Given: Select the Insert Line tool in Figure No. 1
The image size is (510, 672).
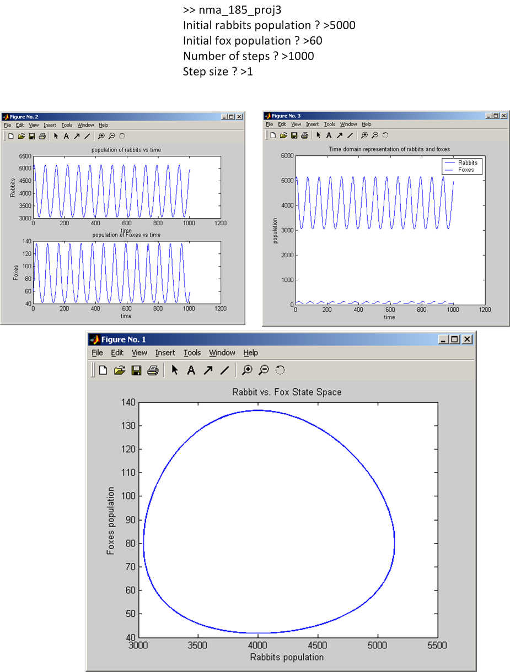Looking at the screenshot, I should [x=224, y=370].
